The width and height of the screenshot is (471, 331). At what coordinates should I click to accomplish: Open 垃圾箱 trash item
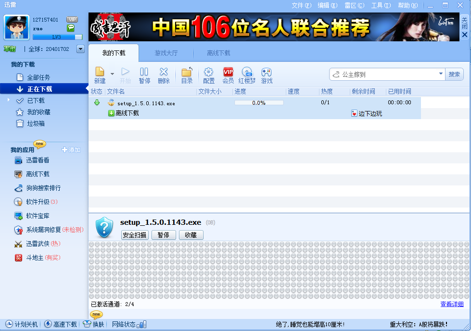pos(36,123)
